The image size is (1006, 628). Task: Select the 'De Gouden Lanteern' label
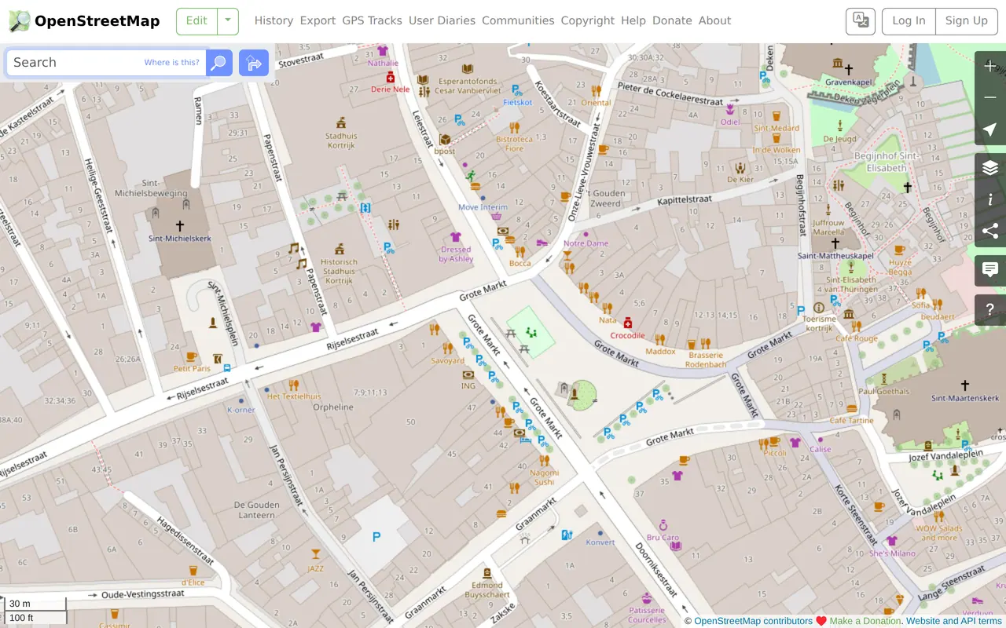(257, 510)
